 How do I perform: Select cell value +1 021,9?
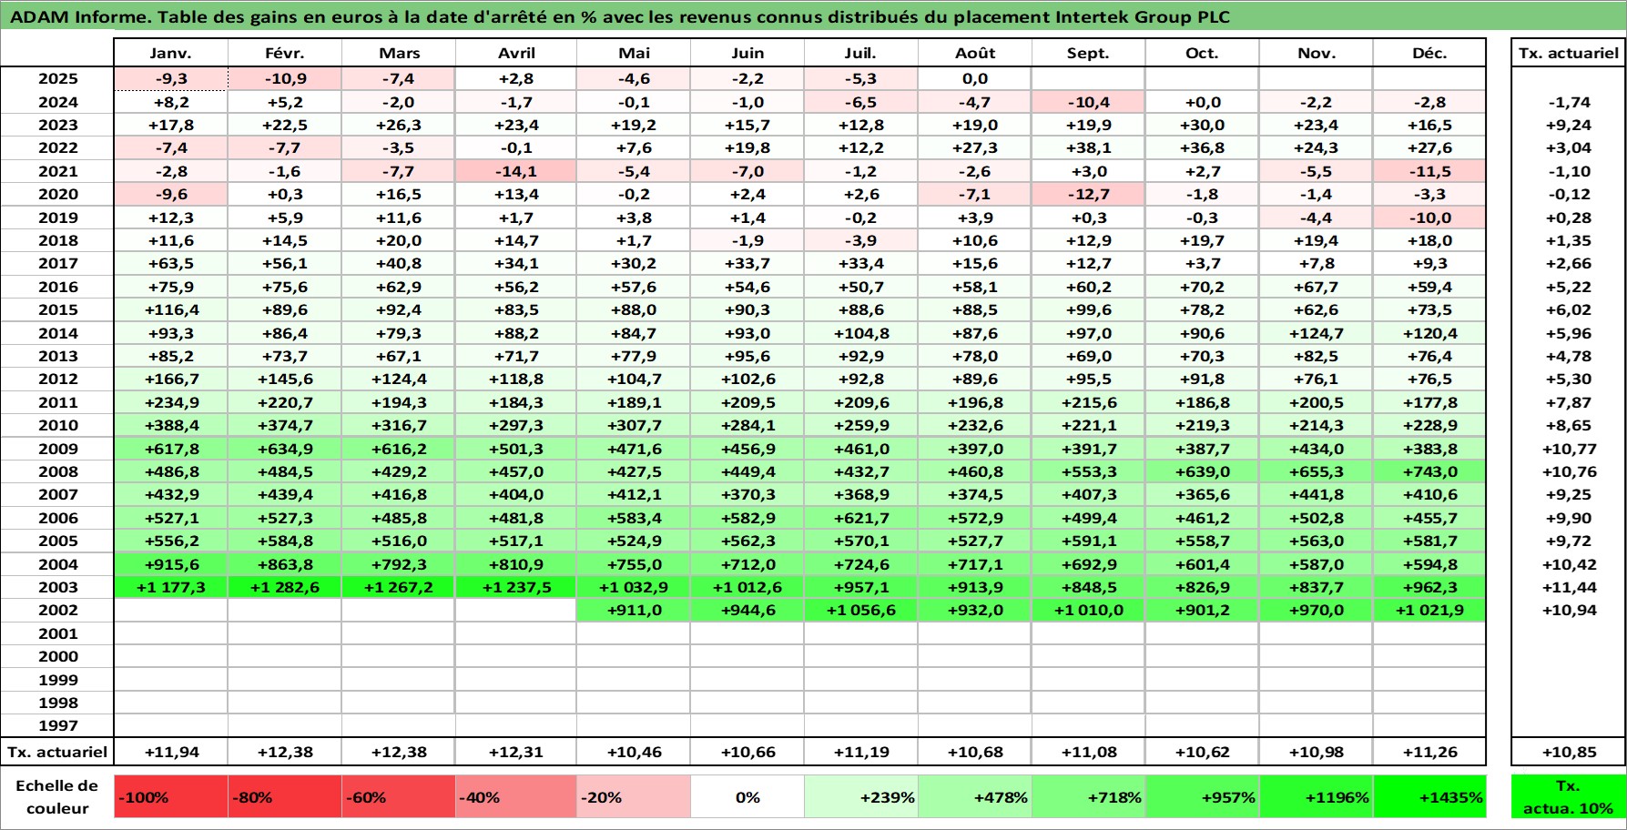pyautogui.click(x=1429, y=610)
